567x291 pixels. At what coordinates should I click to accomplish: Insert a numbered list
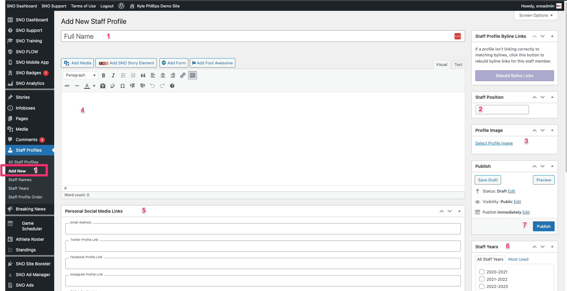[133, 75]
